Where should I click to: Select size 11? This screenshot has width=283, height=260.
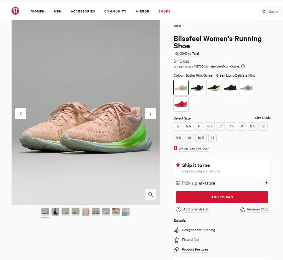pos(212,138)
